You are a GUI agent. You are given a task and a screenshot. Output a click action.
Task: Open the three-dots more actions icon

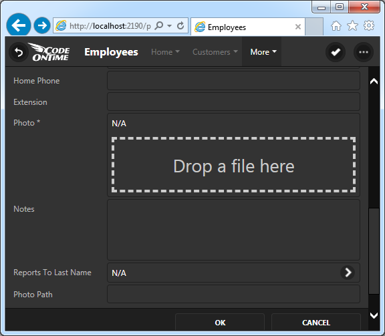[x=364, y=52]
